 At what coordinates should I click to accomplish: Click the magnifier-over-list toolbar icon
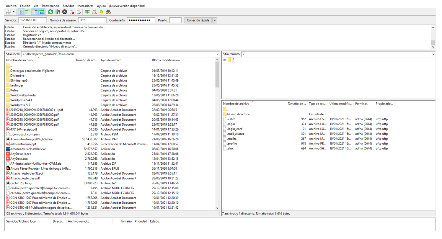pyautogui.click(x=95, y=12)
